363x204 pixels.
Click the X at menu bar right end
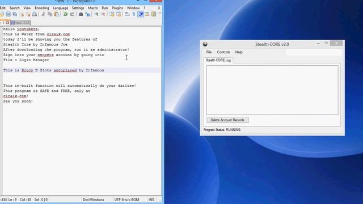point(159,8)
